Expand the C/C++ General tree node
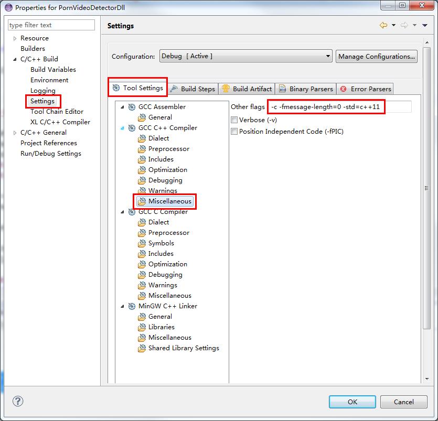The image size is (438, 421). click(x=15, y=133)
